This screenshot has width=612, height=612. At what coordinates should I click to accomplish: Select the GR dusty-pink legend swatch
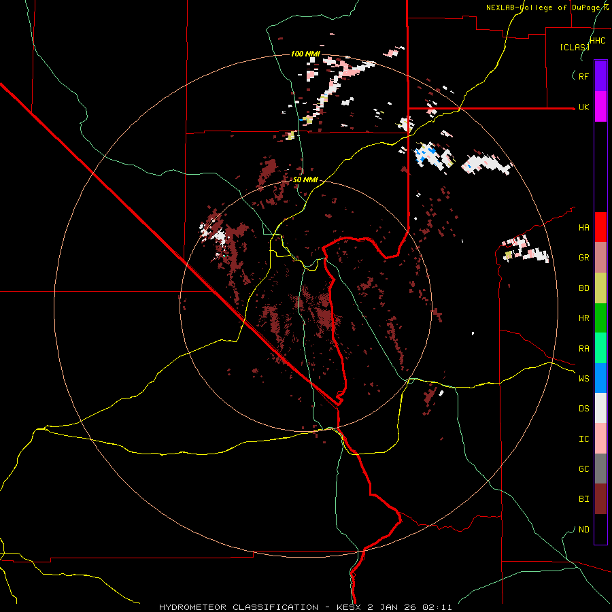click(x=600, y=258)
